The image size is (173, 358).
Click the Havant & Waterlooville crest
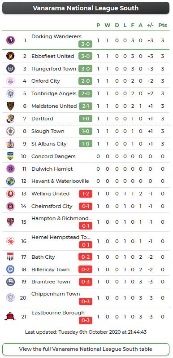point(10,181)
